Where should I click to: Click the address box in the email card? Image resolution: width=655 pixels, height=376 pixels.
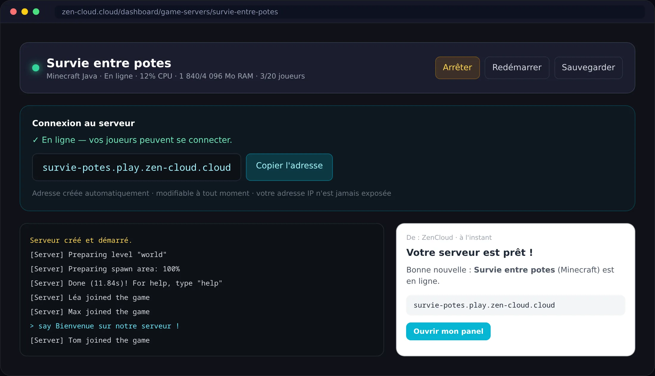(x=515, y=305)
